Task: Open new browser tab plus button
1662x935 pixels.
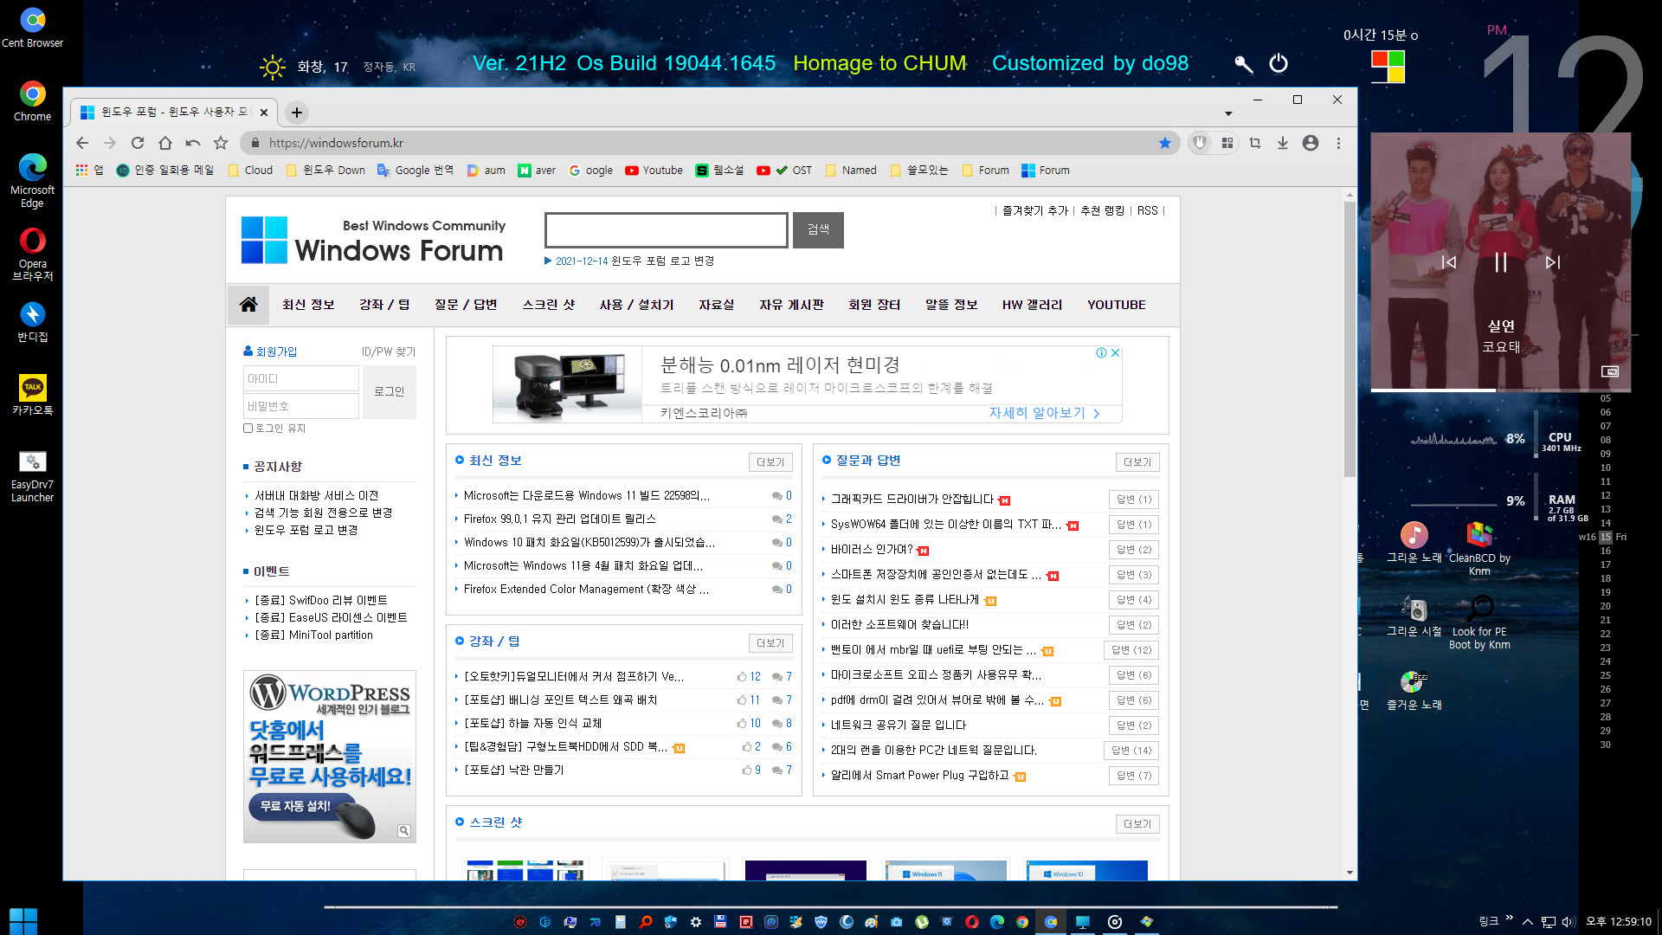Action: 297,113
